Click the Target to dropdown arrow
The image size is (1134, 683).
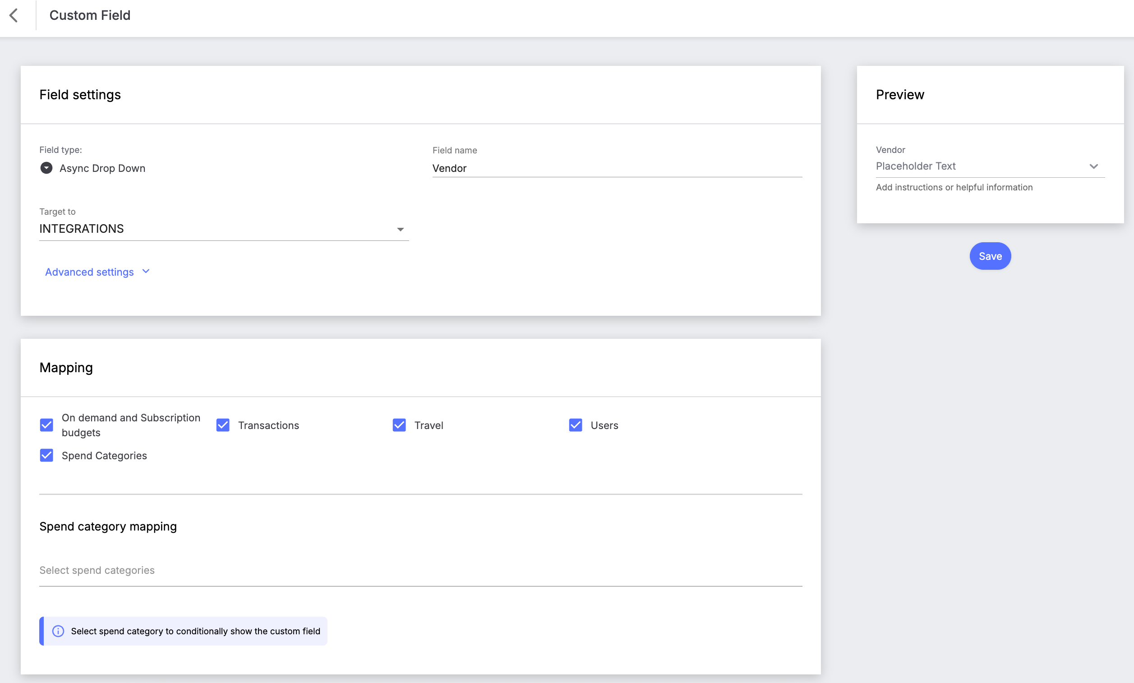click(x=400, y=229)
